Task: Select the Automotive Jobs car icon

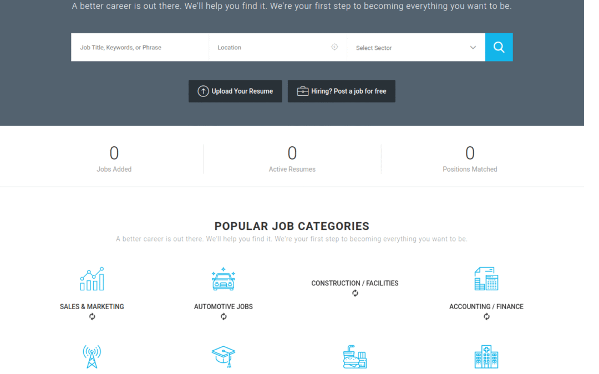Action: 224,279
